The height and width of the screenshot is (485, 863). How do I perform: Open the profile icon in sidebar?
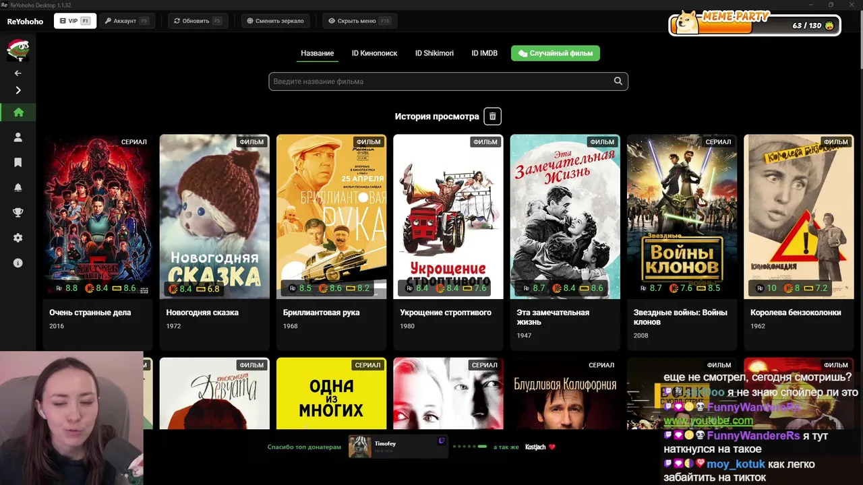click(x=18, y=137)
